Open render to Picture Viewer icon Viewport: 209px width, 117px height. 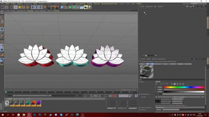[53, 7]
